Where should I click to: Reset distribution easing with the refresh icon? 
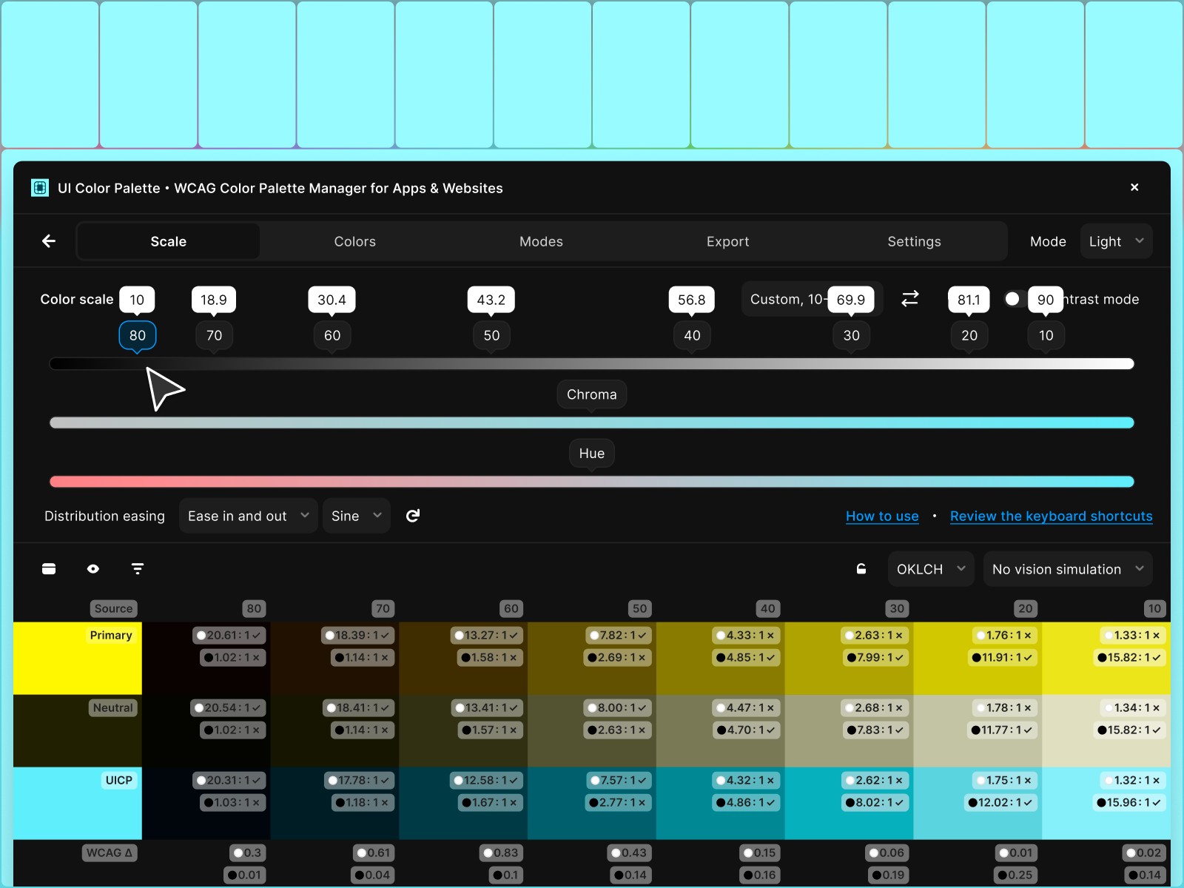pos(412,516)
